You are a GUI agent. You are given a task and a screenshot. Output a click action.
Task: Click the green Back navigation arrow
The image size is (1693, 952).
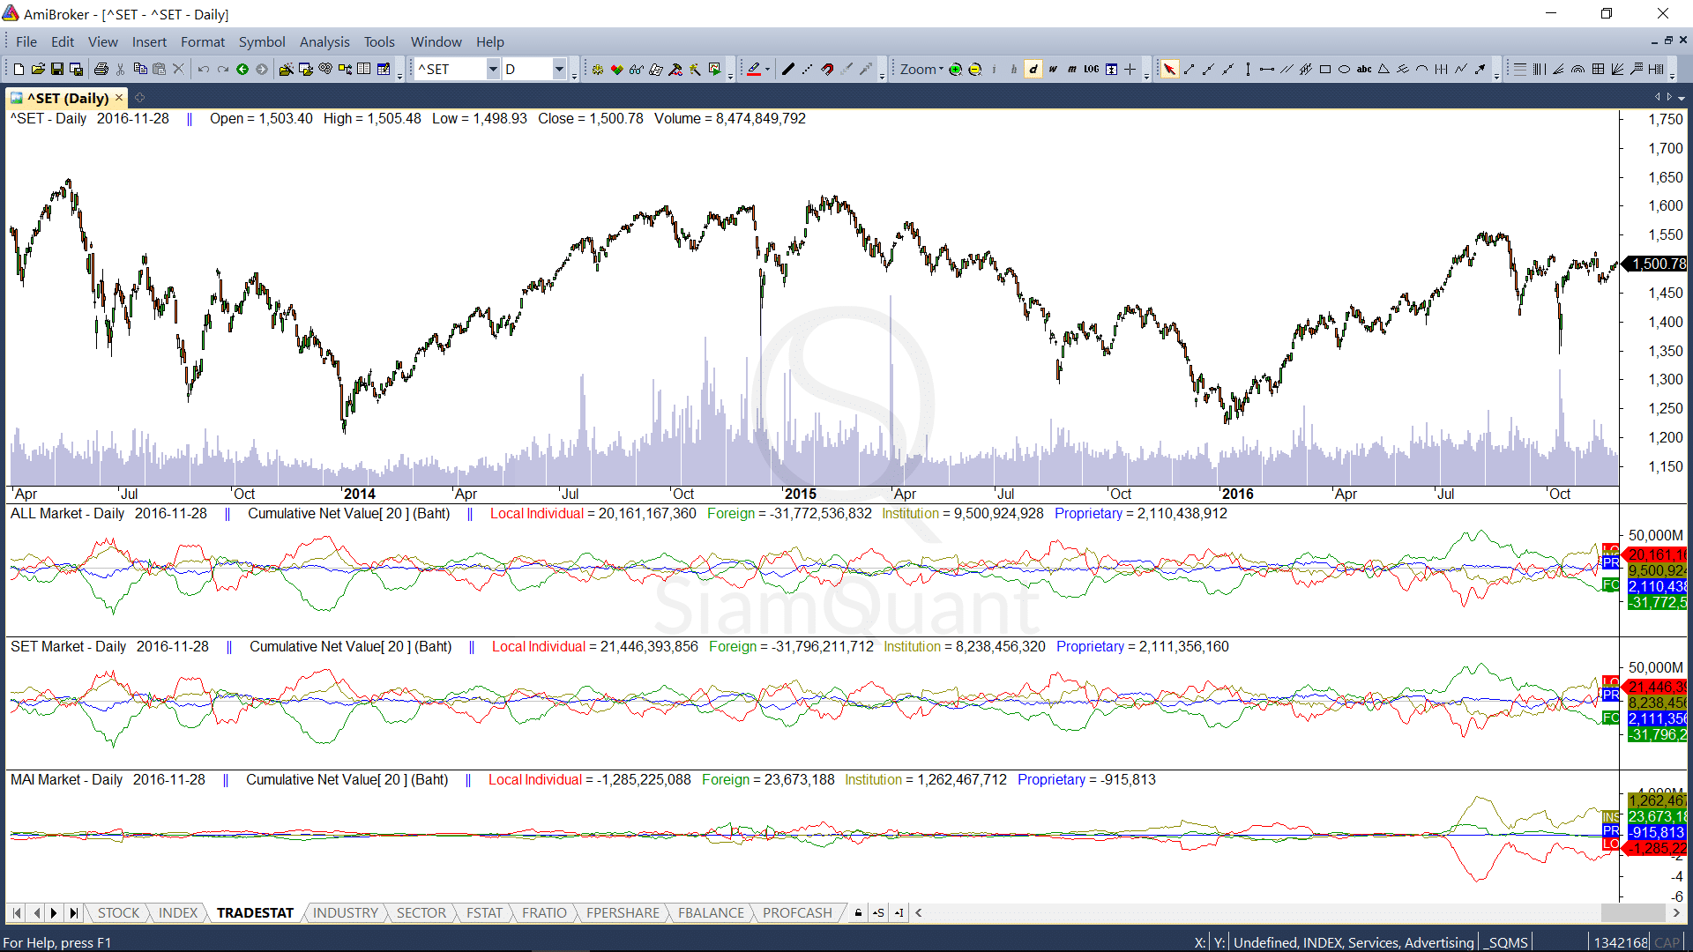coord(242,69)
